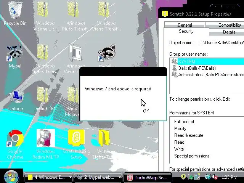
Task: Click OK in the Windows 7 required dialog
Action: [146, 111]
